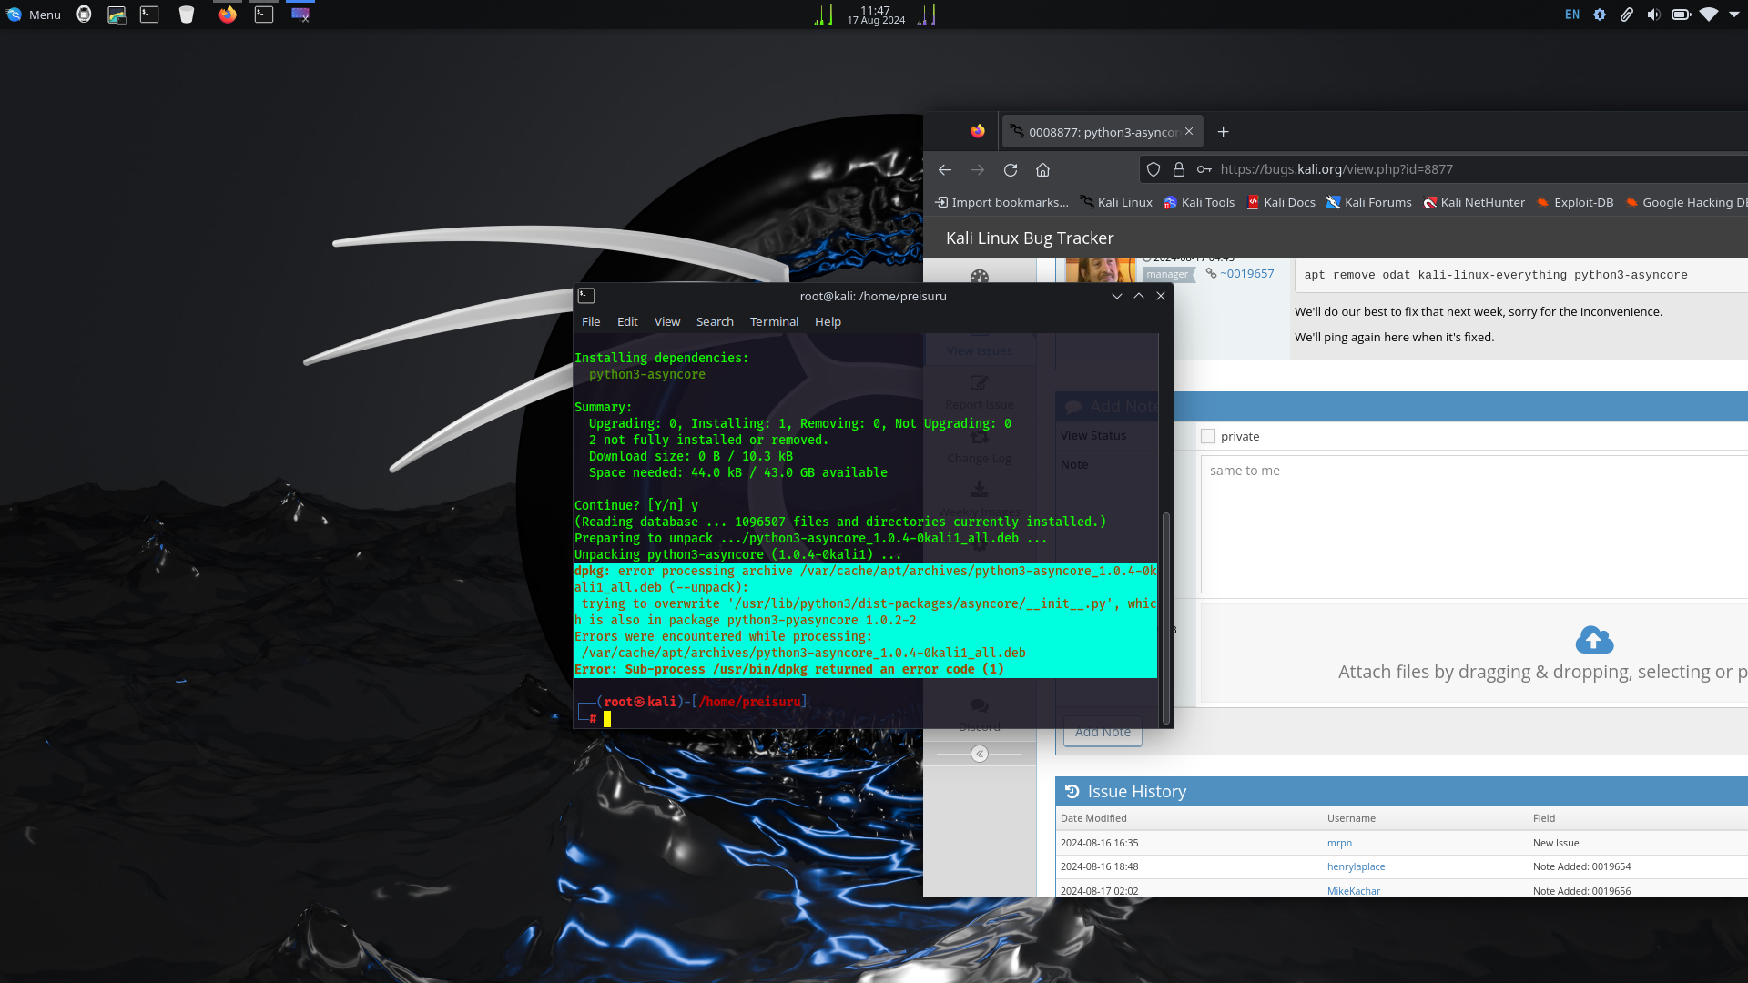Enable the private note checkbox
Viewport: 1748px width, 983px height.
pyautogui.click(x=1208, y=437)
